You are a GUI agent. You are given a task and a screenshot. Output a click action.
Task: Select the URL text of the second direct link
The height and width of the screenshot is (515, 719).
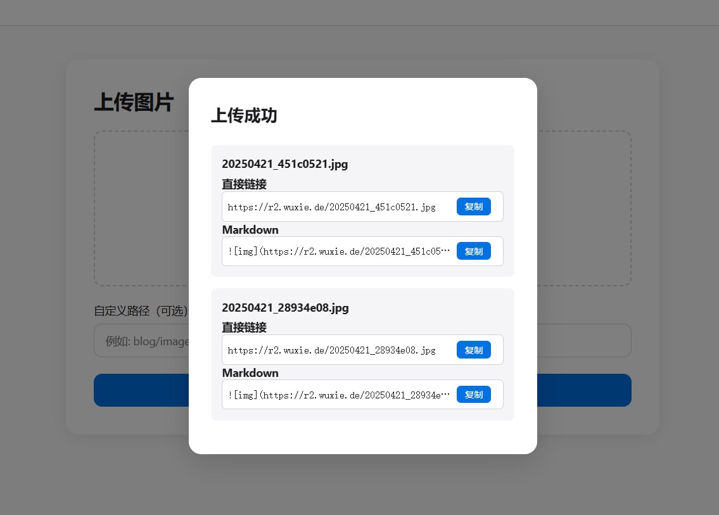(x=331, y=349)
